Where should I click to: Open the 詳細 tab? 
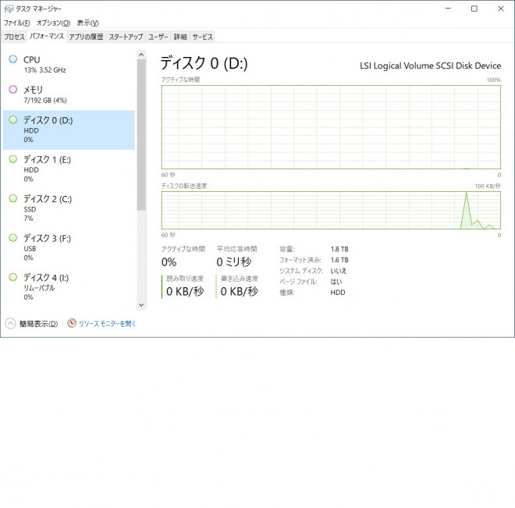180,37
